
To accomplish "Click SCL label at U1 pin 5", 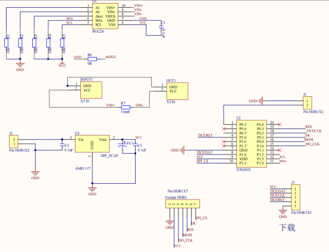I will (x=70, y=23).
